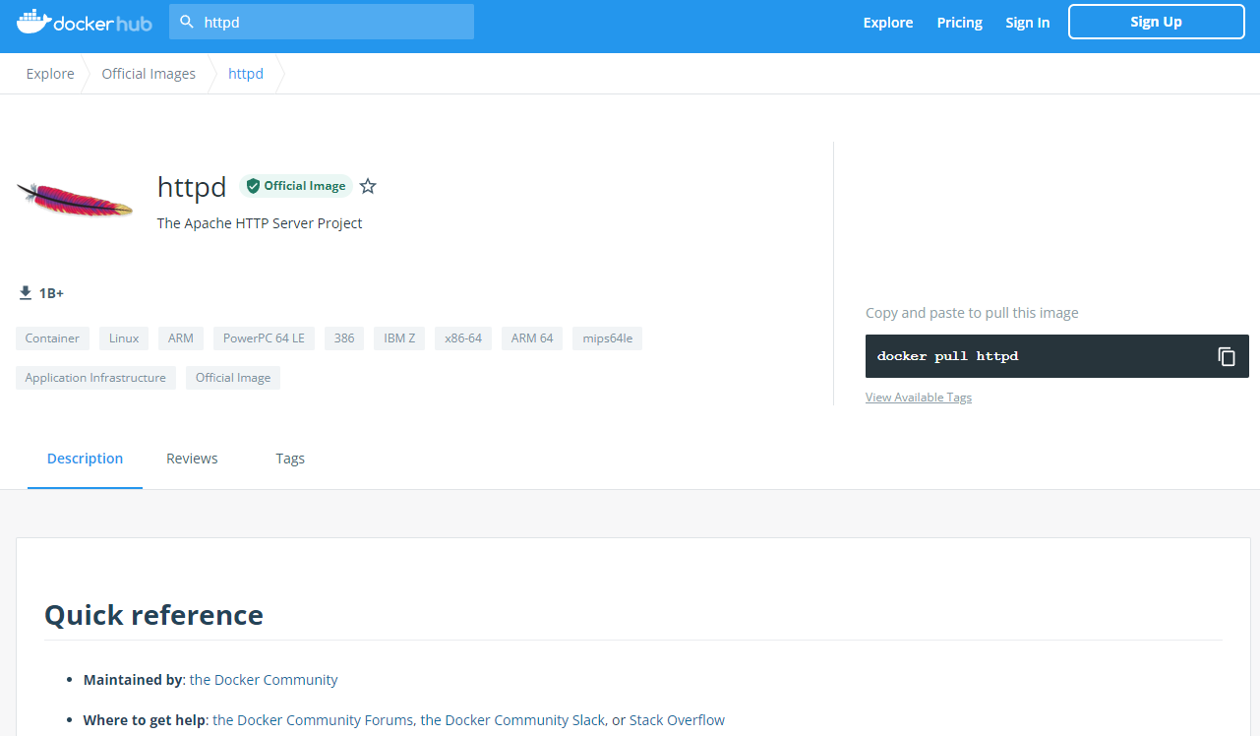This screenshot has height=736, width=1260.
Task: Click the httpd breadcrumb
Action: [x=246, y=74]
